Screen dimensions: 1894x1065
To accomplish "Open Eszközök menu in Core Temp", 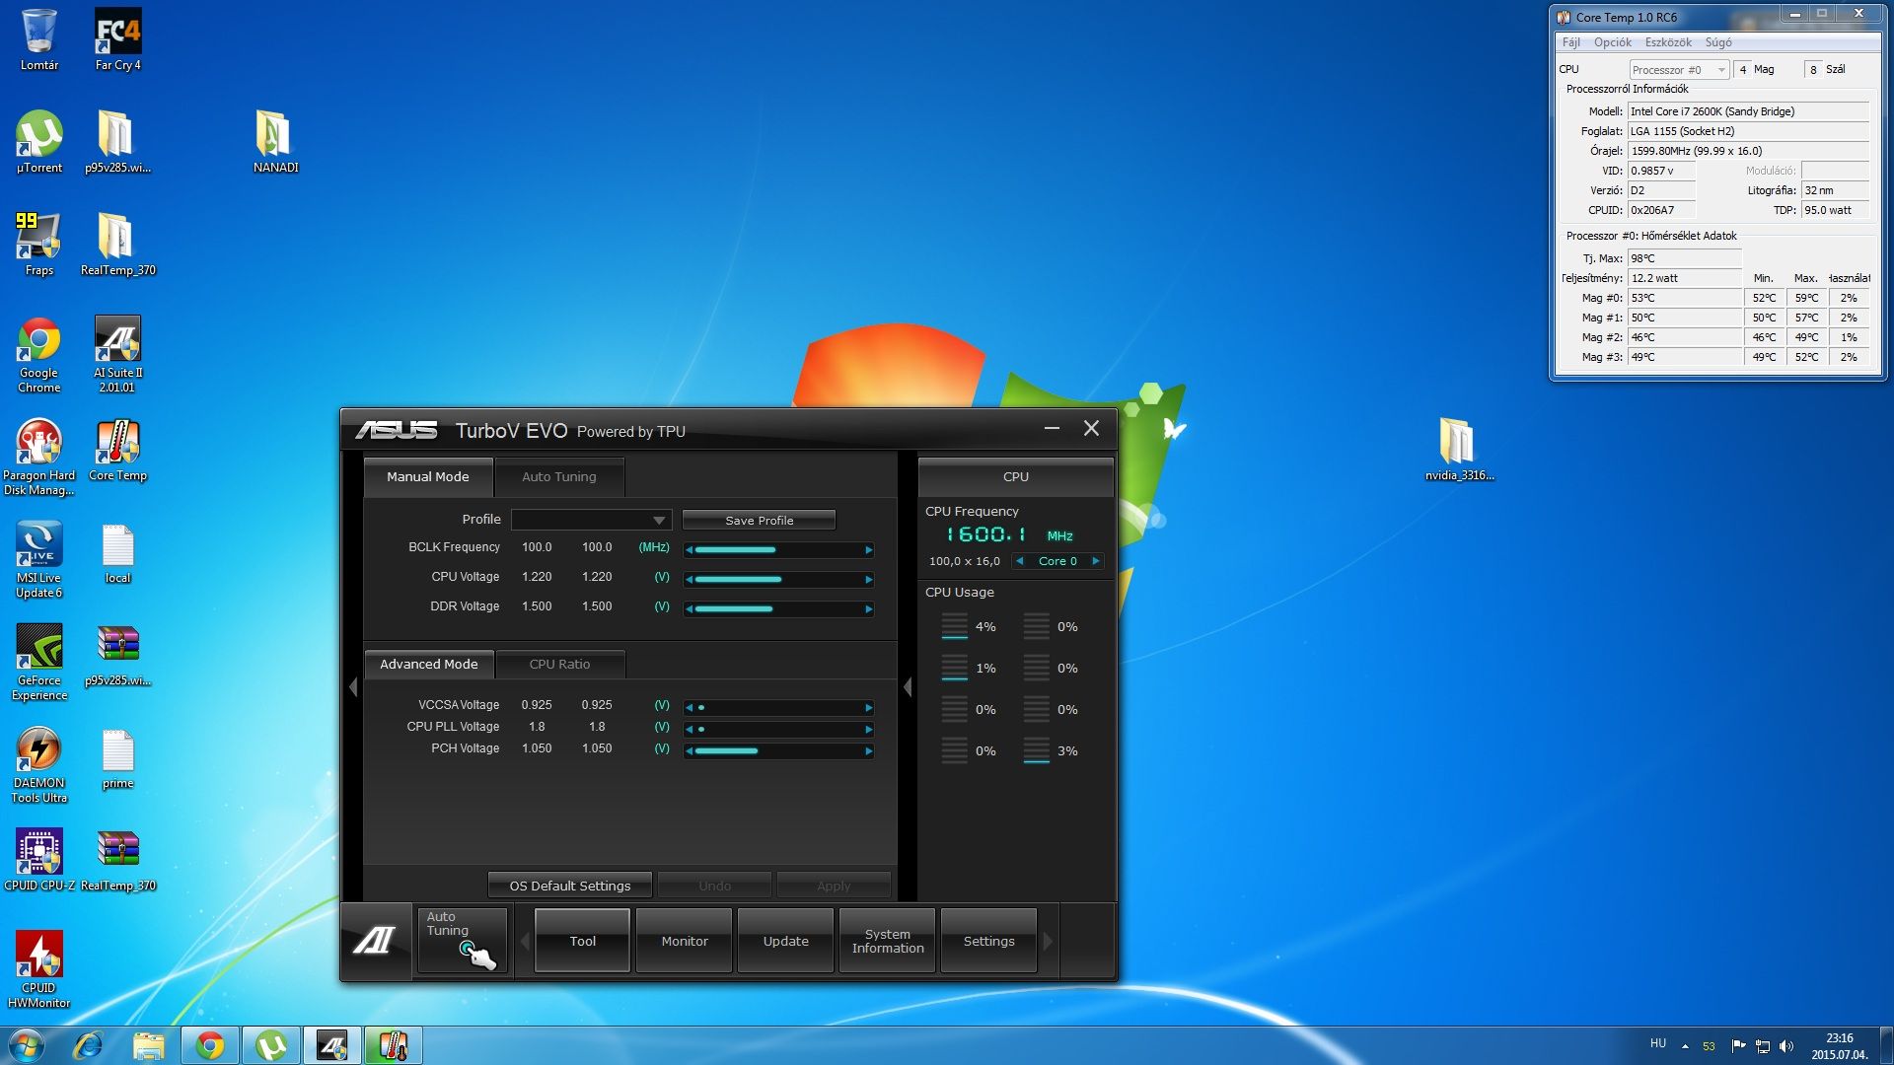I will click(x=1668, y=42).
